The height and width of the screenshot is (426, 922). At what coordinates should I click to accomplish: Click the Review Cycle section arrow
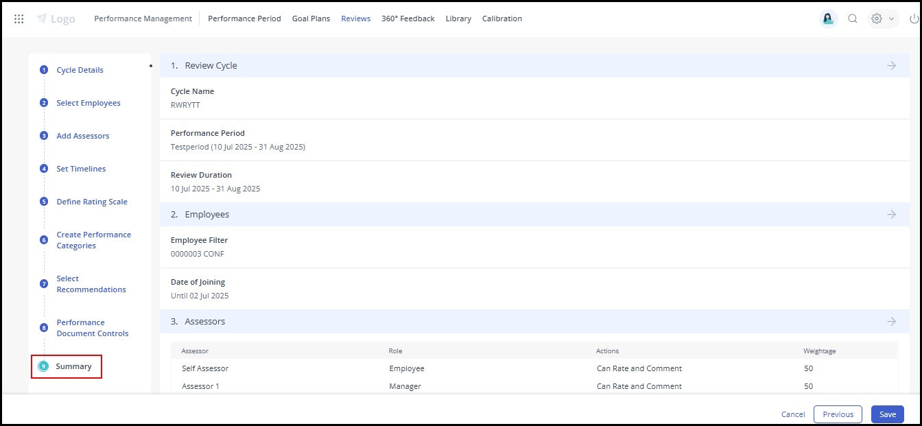pos(891,66)
